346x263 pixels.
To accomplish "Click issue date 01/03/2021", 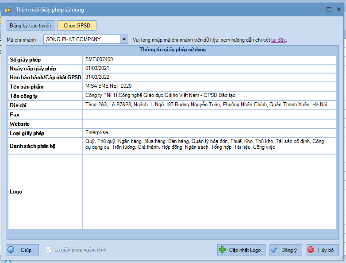I will tap(97, 68).
